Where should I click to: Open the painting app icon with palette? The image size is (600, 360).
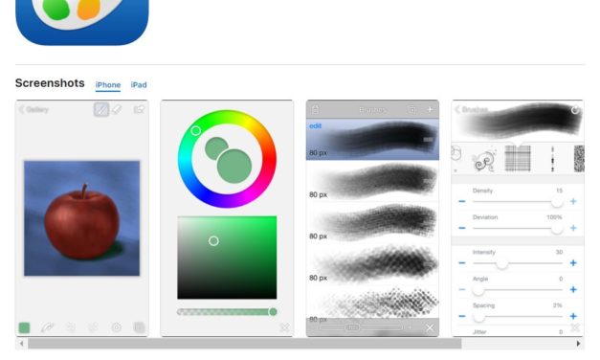coord(82,22)
